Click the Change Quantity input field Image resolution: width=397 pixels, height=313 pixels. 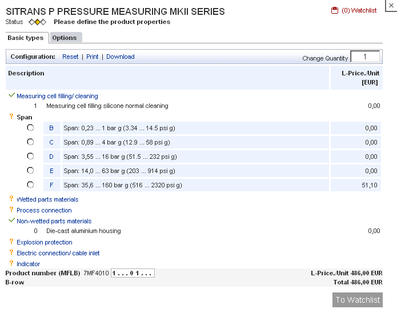coord(365,57)
